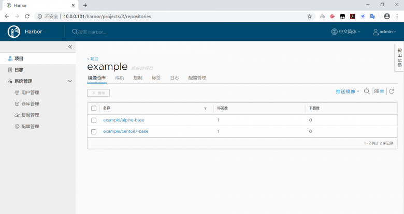404x214 pixels.
Task: Expand the 推送镜像 dropdown
Action: tap(348, 91)
